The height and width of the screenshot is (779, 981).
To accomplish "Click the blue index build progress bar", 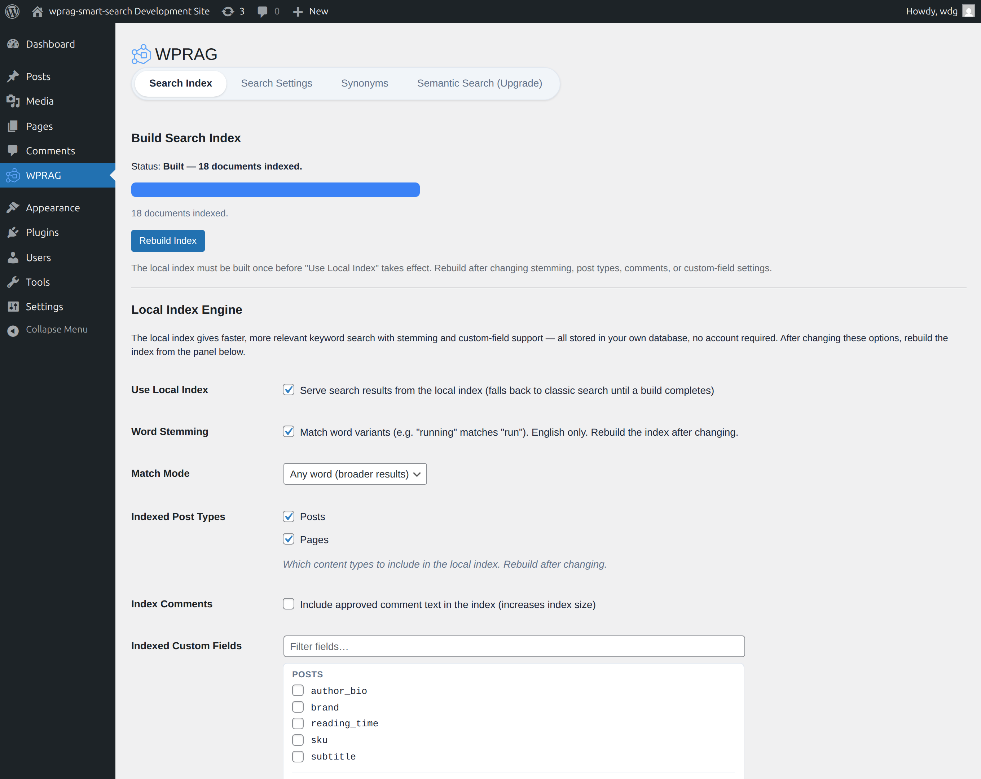I will click(275, 190).
